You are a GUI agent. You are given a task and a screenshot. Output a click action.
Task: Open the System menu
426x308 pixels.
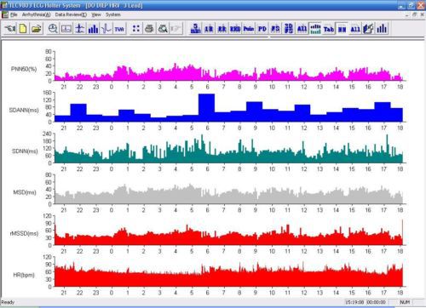coord(113,14)
